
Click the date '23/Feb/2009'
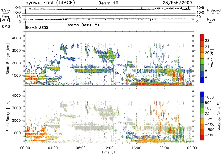(x=177, y=3)
